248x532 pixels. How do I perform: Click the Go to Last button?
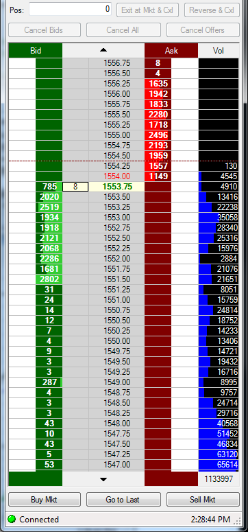pos(123,500)
